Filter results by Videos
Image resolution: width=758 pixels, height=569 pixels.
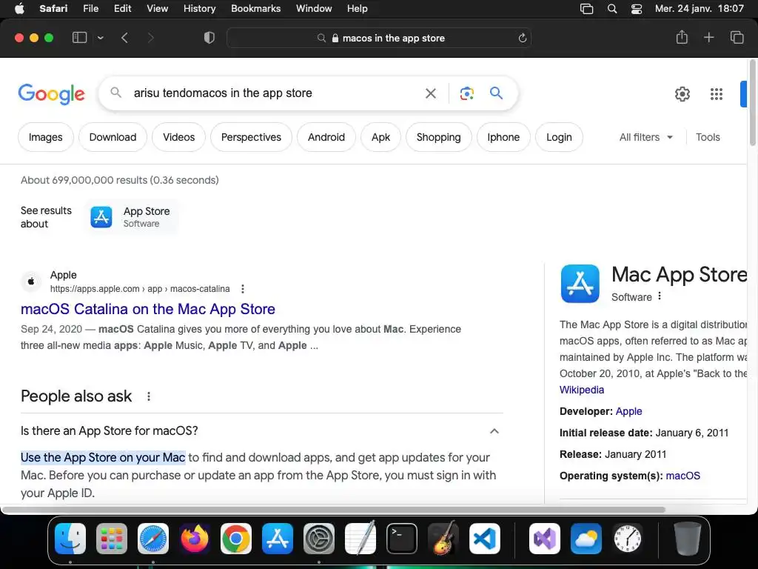pyautogui.click(x=179, y=137)
